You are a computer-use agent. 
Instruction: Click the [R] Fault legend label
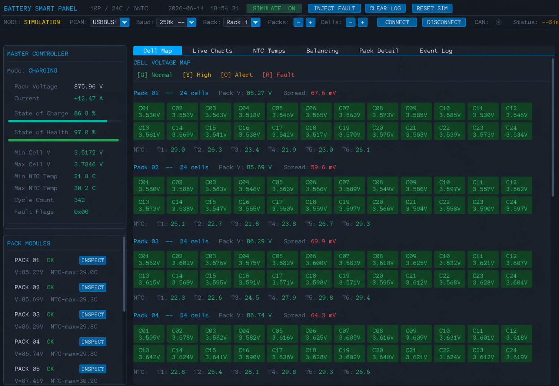pos(278,74)
